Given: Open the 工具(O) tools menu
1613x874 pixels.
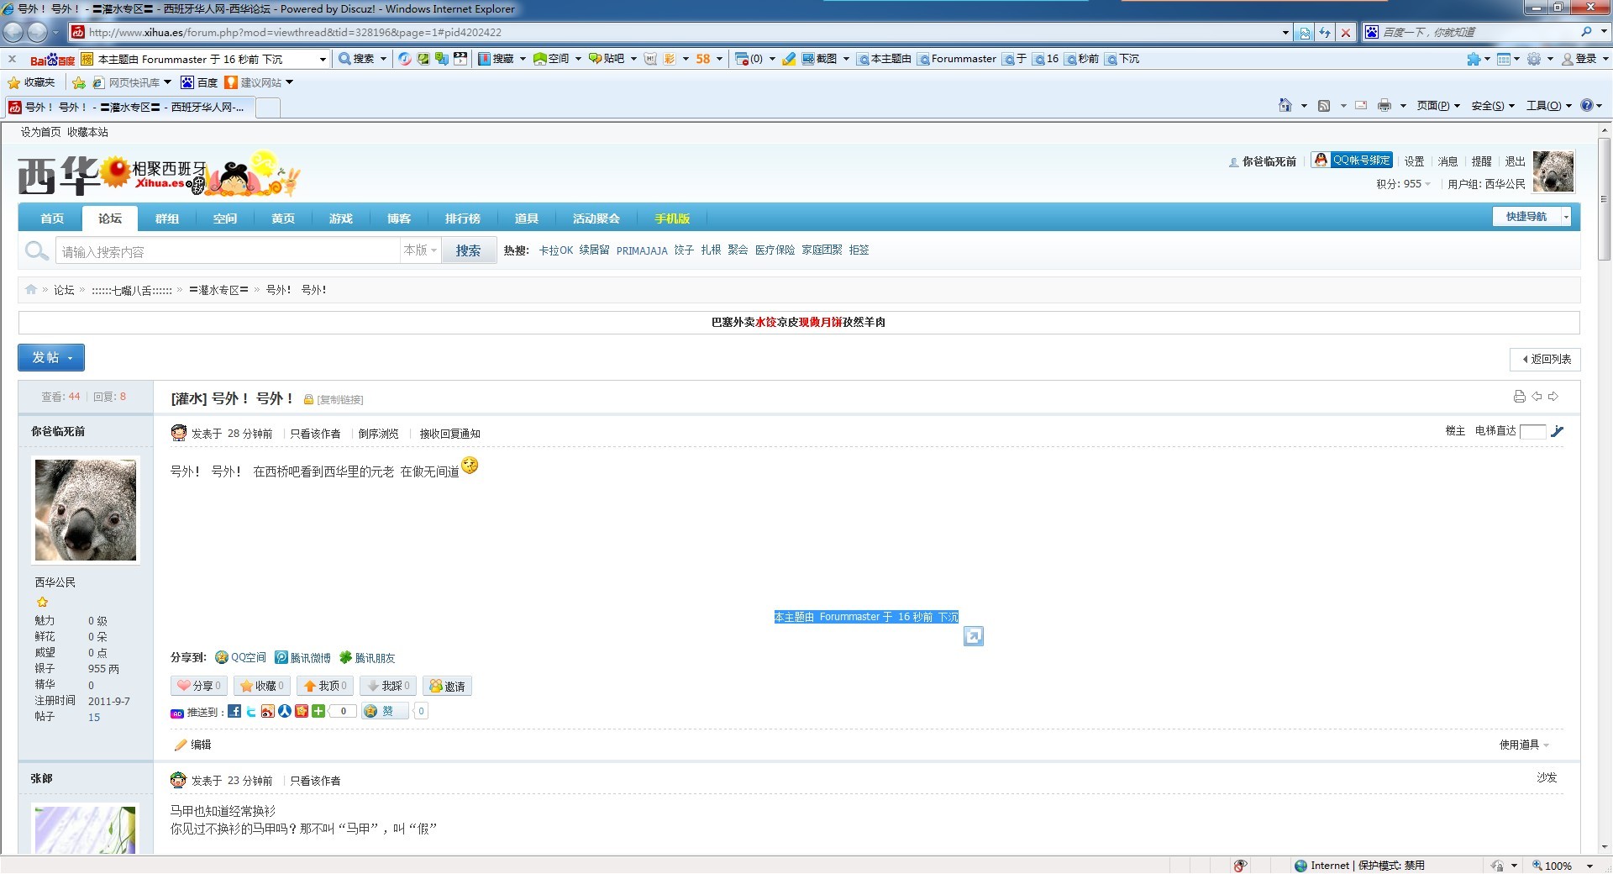Looking at the screenshot, I should click(1547, 106).
